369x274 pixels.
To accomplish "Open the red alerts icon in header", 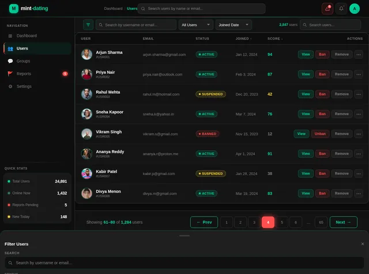I will pyautogui.click(x=327, y=9).
